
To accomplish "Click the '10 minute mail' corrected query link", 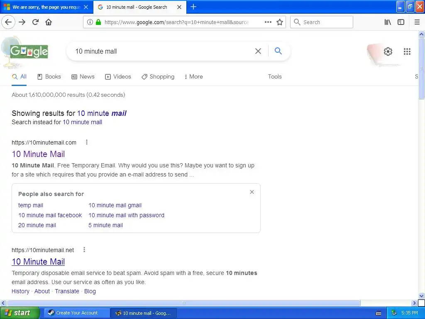I will 102,113.
